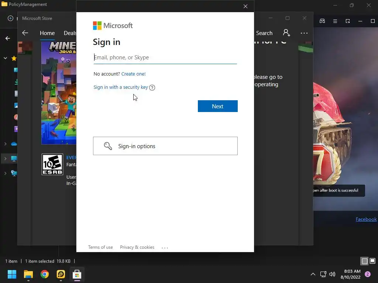The image size is (378, 283).
Task: Close the Sign in dialog
Action: tap(245, 6)
